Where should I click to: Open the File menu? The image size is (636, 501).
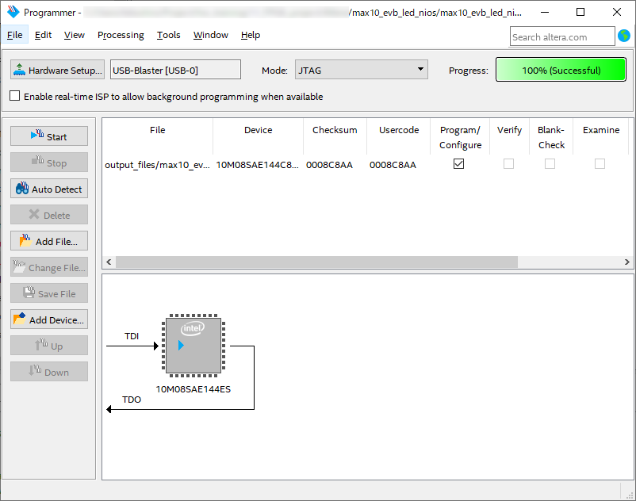coord(14,35)
